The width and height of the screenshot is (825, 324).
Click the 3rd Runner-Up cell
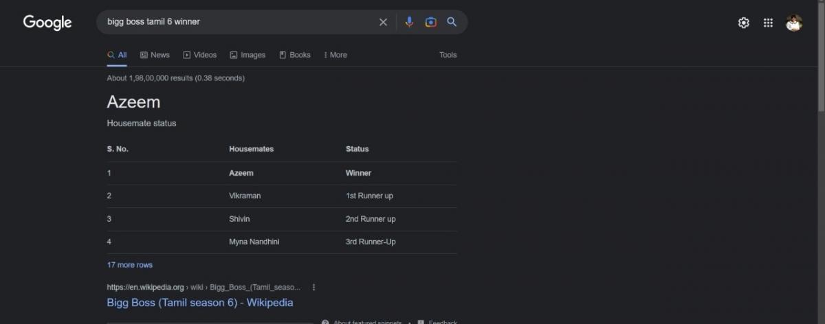371,242
